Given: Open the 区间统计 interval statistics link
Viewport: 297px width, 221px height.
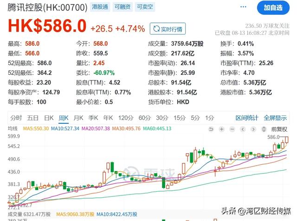Looking at the screenshot, I should (x=247, y=118).
